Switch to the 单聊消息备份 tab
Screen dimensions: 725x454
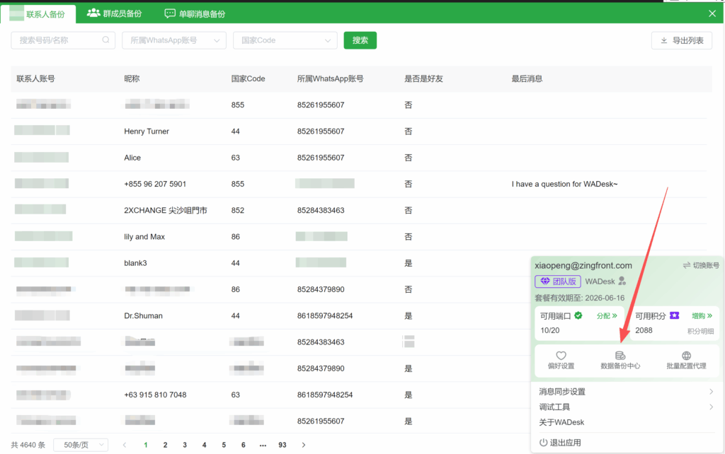[x=195, y=13]
